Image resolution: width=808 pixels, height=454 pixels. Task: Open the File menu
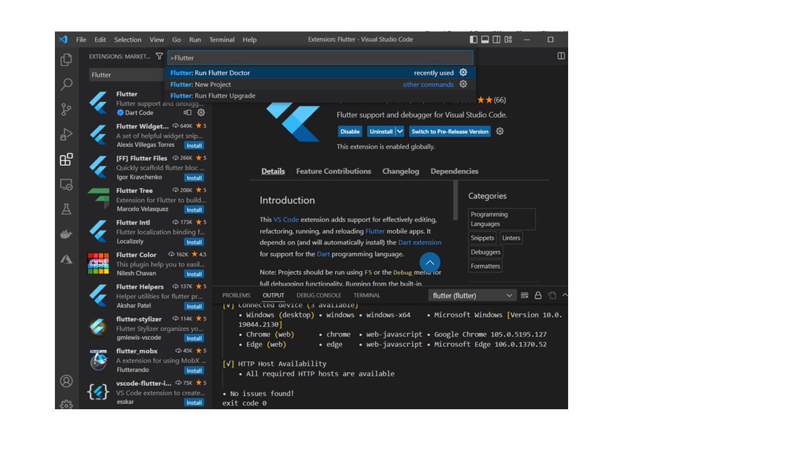81,39
